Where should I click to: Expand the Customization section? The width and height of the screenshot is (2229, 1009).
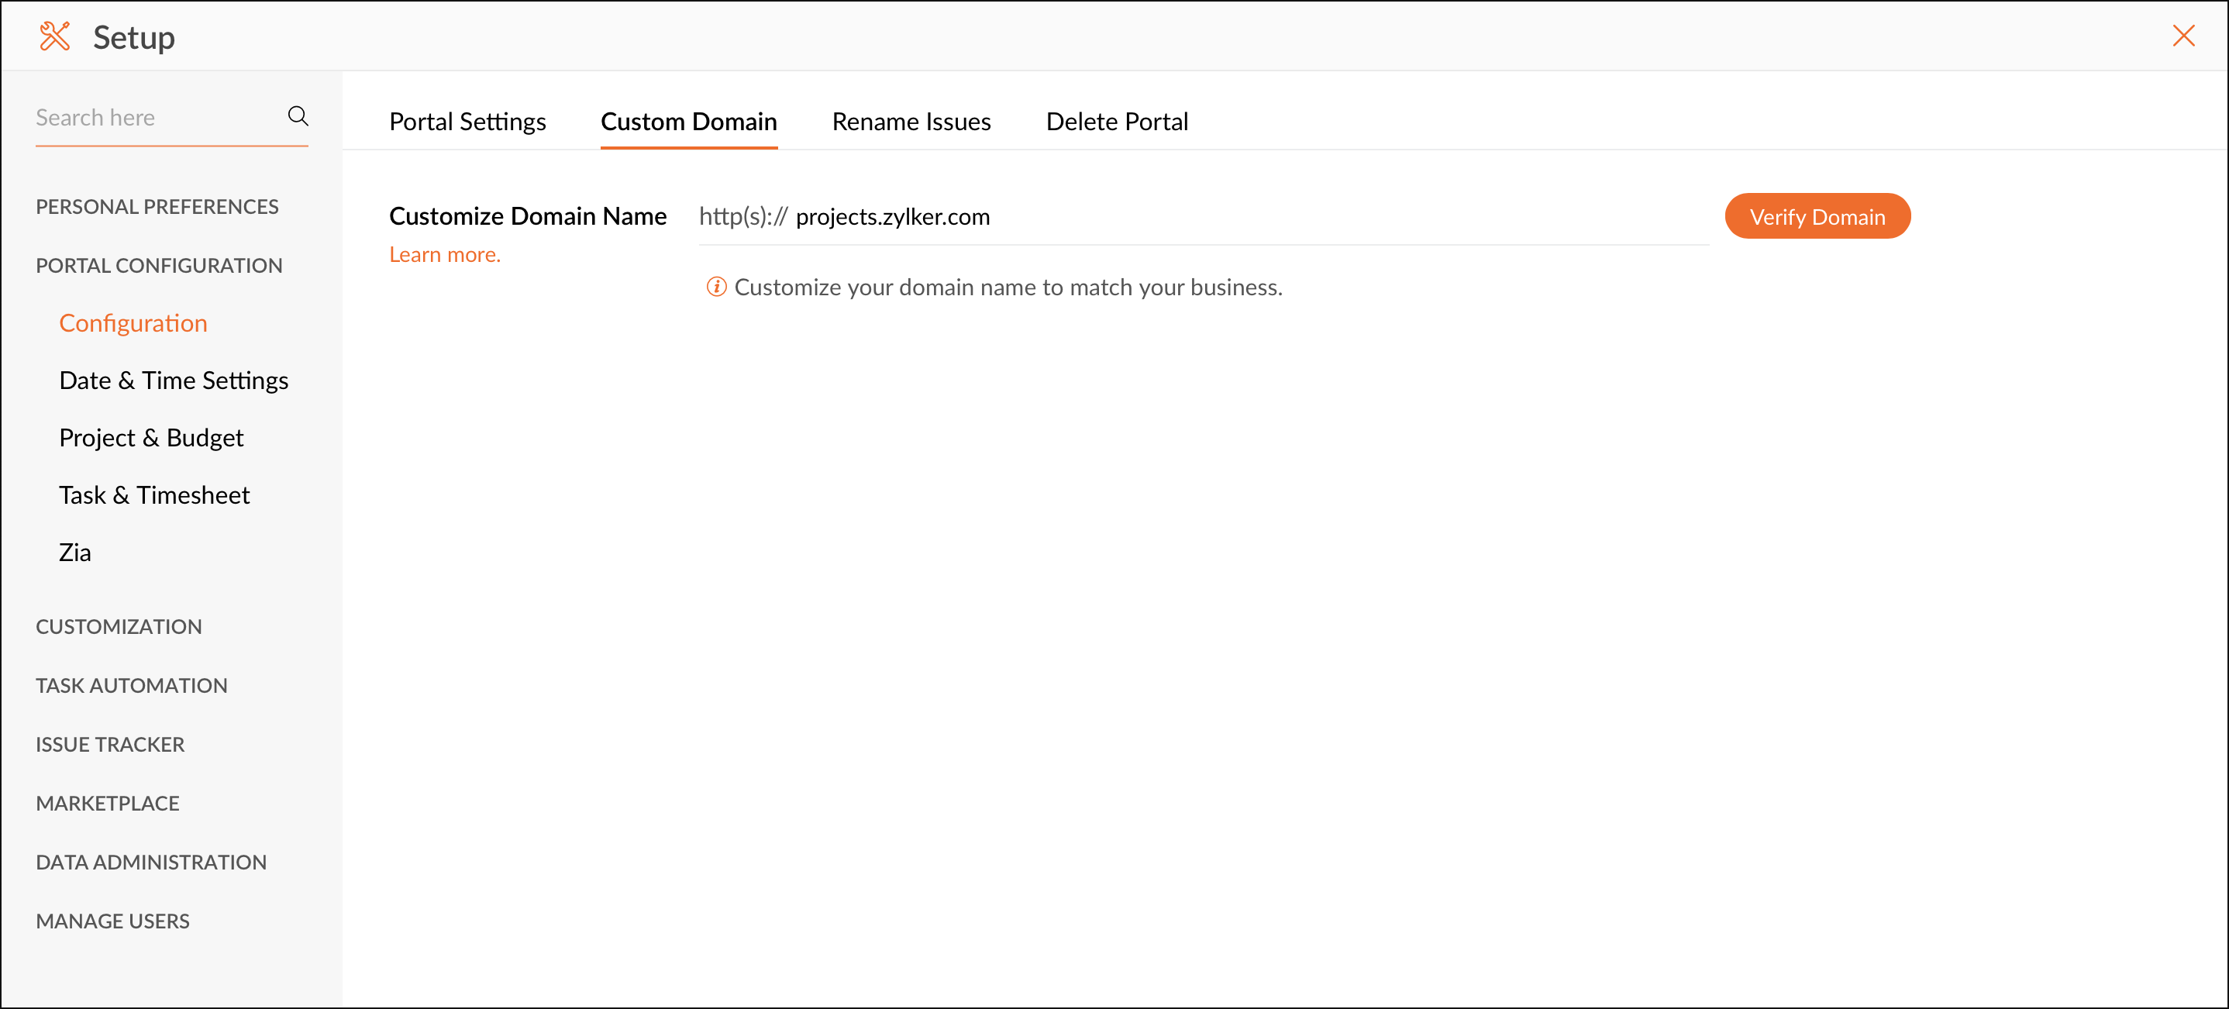[x=119, y=626]
